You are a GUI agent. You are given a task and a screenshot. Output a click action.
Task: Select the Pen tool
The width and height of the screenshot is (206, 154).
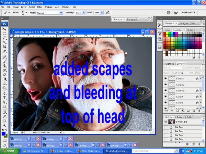4,93
